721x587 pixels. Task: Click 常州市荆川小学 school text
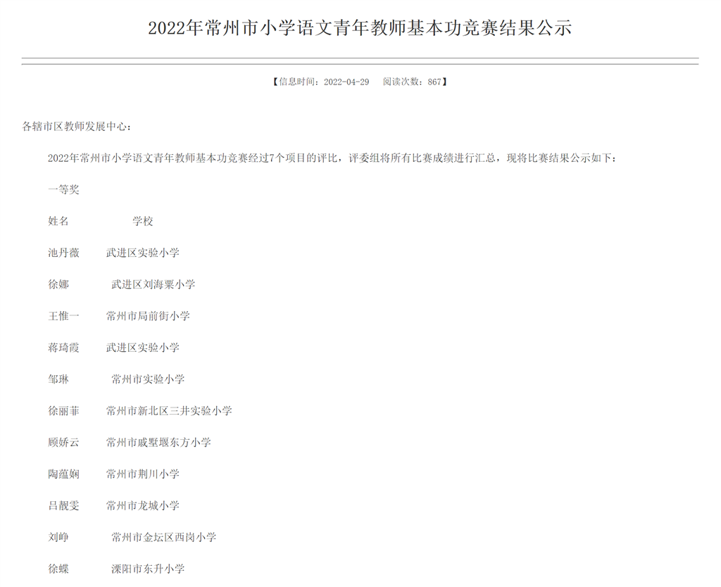[142, 474]
